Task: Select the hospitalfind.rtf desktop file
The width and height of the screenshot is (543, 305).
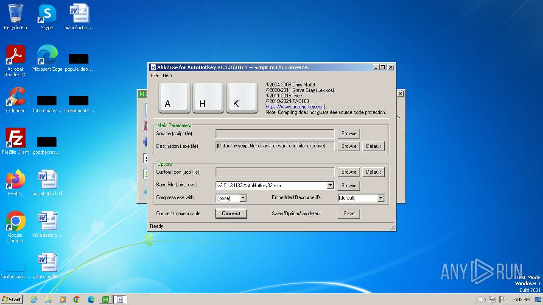Action: tap(47, 183)
